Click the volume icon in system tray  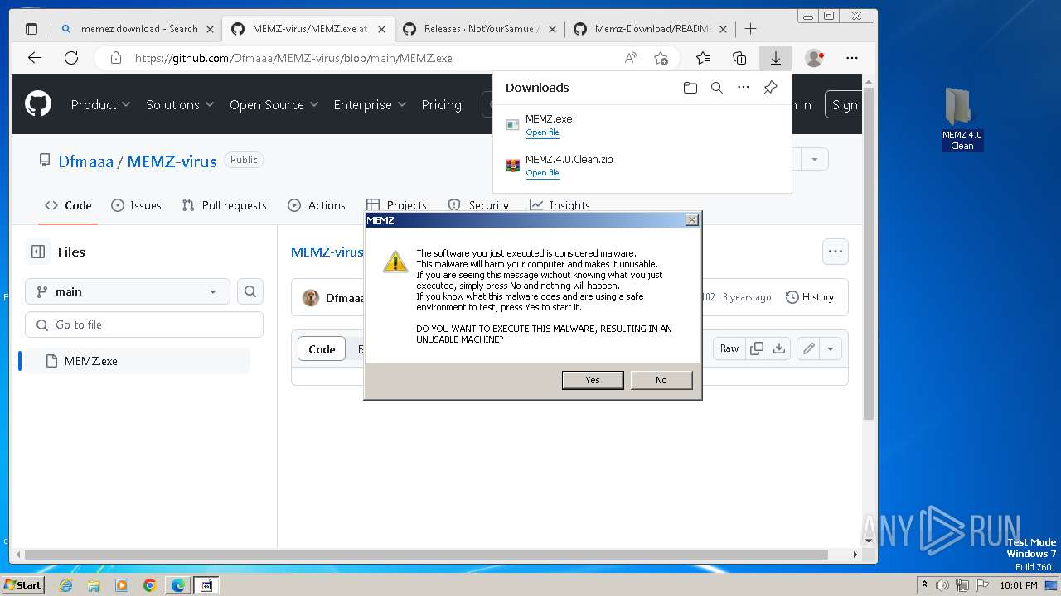(x=942, y=585)
